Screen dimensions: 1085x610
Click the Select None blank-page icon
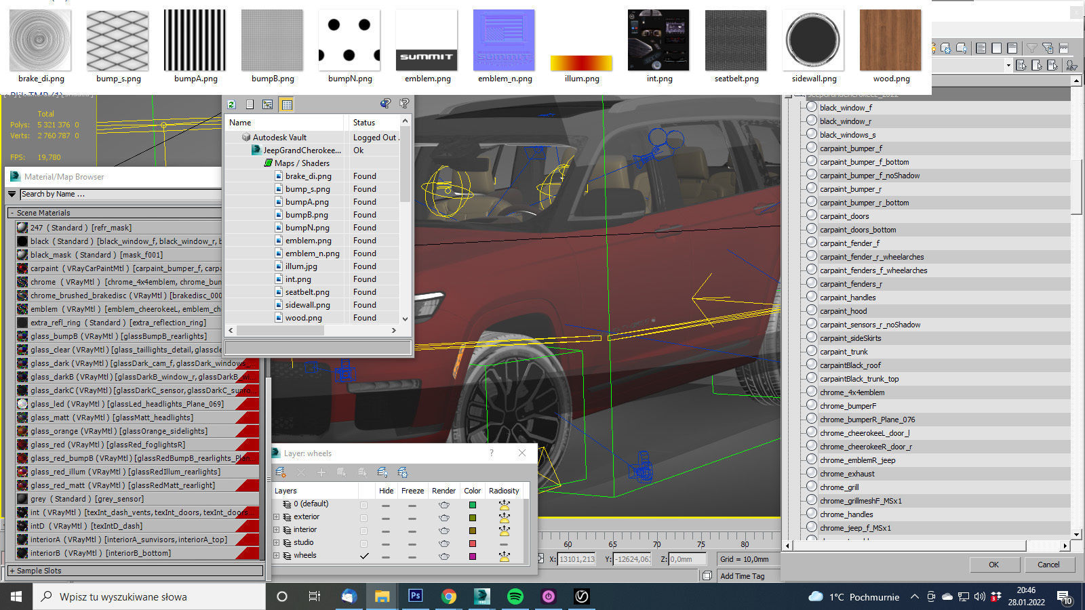click(996, 48)
